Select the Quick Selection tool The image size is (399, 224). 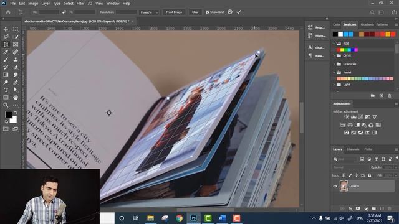16,37
